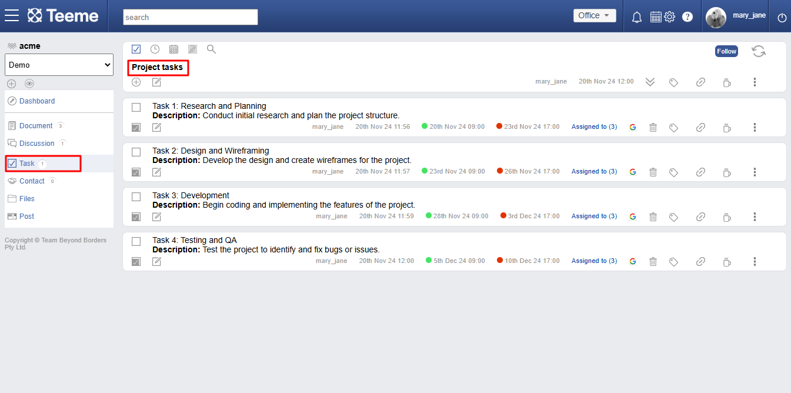Open Assigned to (3) for Task 1
This screenshot has width=791, height=393.
(x=595, y=127)
